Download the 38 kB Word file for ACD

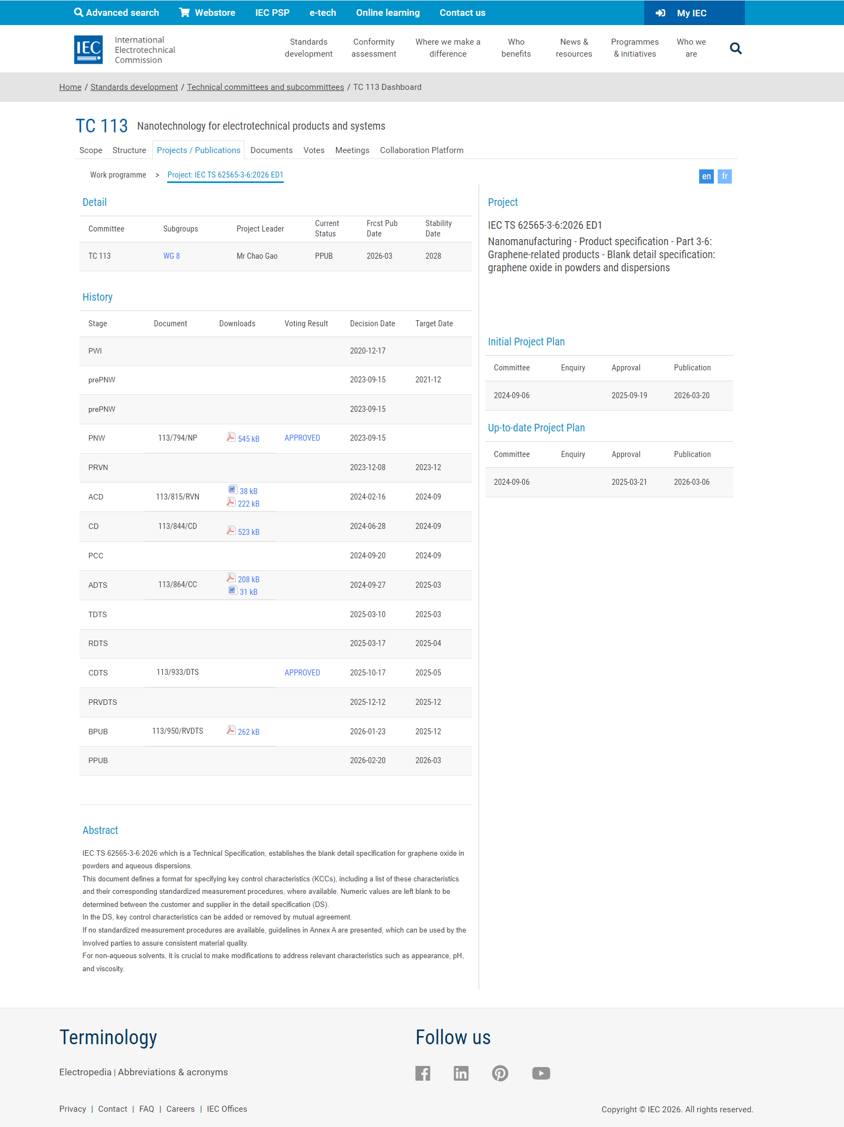243,491
